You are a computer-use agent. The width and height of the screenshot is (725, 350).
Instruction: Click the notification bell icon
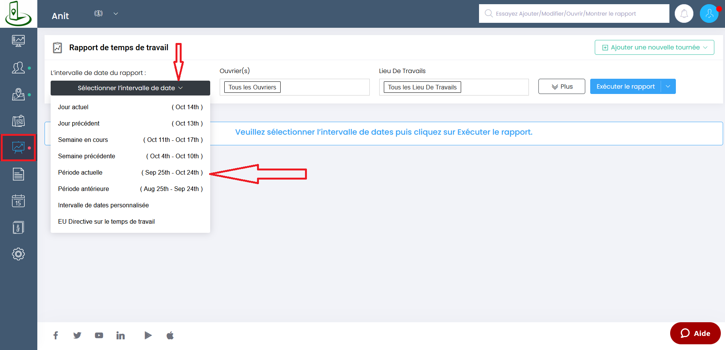[684, 14]
